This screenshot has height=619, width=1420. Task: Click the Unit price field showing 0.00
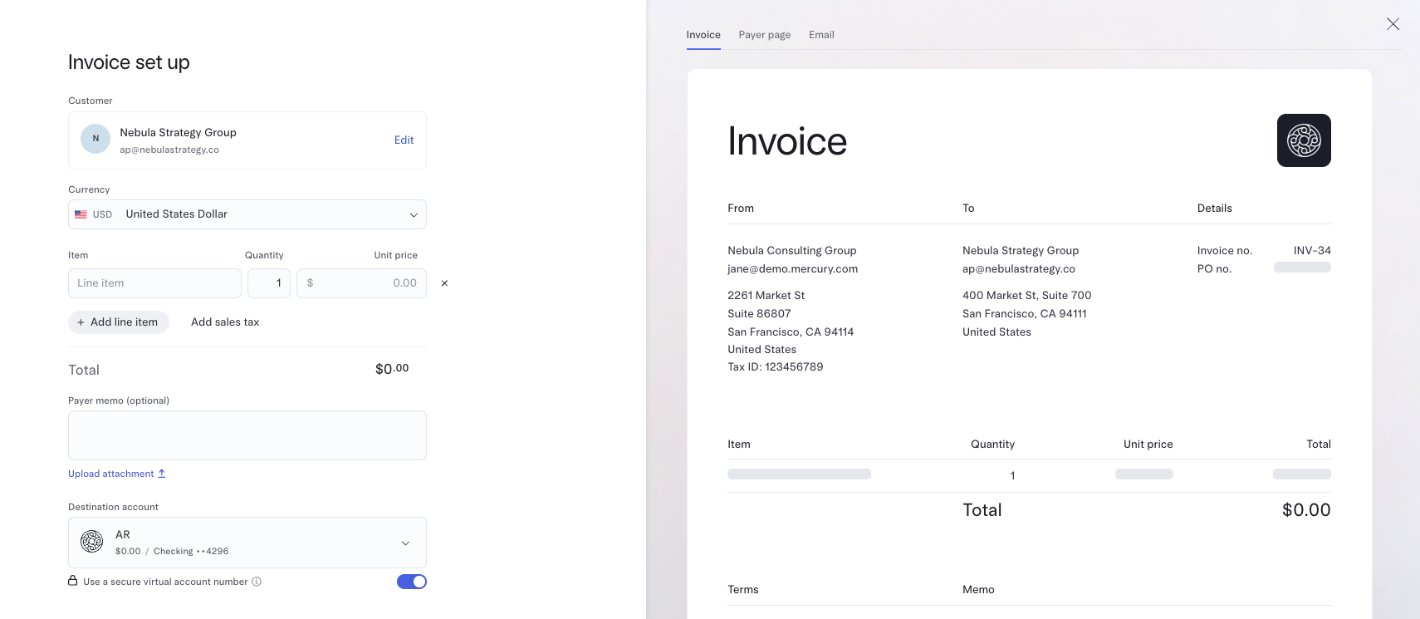click(361, 283)
